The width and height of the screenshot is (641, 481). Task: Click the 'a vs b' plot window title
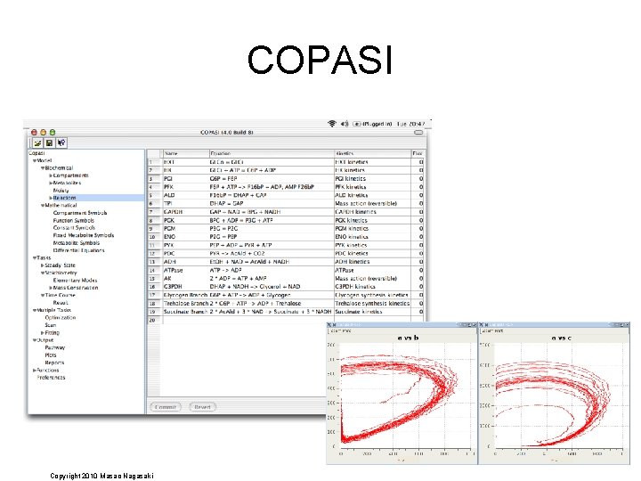pyautogui.click(x=408, y=338)
